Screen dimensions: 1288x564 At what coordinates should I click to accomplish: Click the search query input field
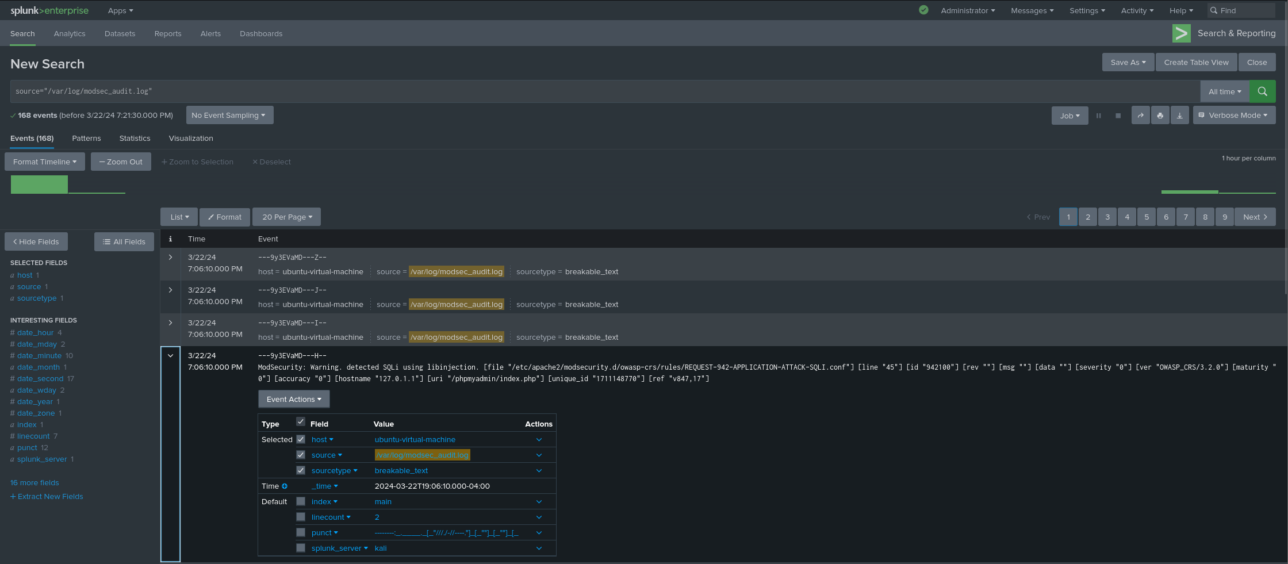[x=605, y=91]
